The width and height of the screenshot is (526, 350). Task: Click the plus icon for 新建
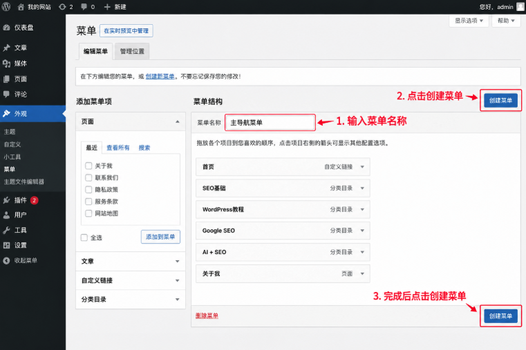coord(107,7)
